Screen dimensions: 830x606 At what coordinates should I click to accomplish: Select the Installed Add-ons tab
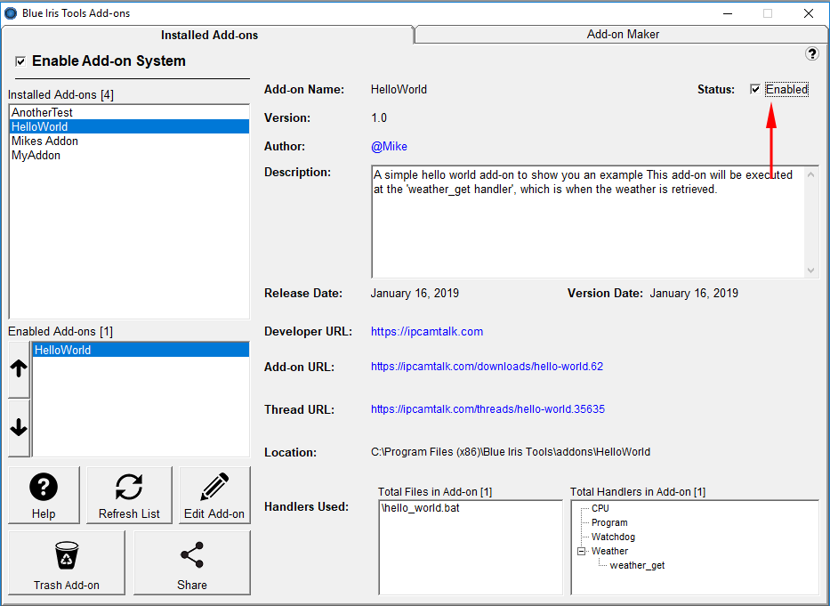[x=209, y=35]
